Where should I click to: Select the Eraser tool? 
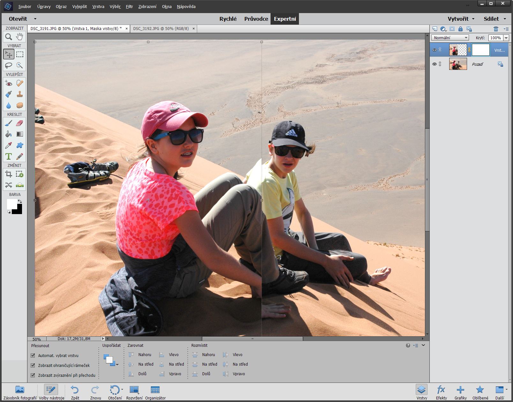click(x=20, y=123)
